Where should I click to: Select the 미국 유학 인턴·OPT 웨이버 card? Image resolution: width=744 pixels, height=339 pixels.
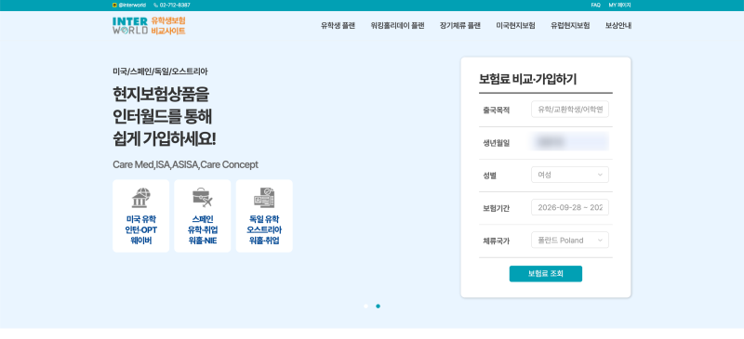[141, 215]
